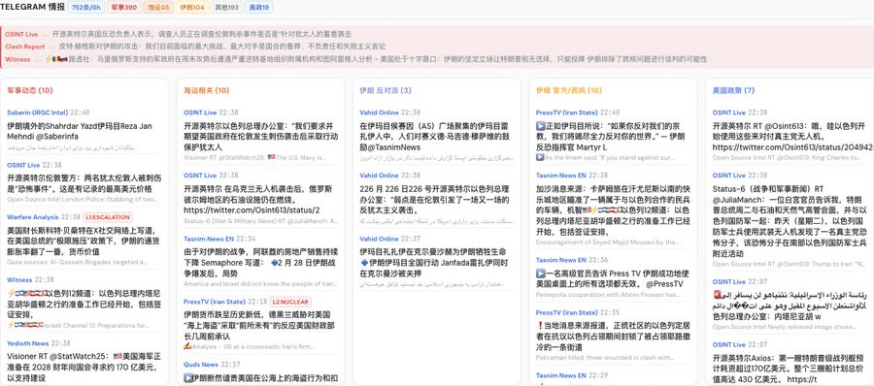Screen dimensions: 874x386
Task: Click the L2:NUCLEAR tag
Action: pyautogui.click(x=290, y=302)
